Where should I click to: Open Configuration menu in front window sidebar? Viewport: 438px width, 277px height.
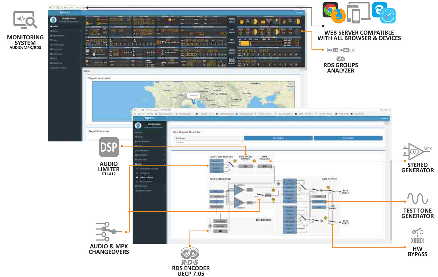coord(150,151)
